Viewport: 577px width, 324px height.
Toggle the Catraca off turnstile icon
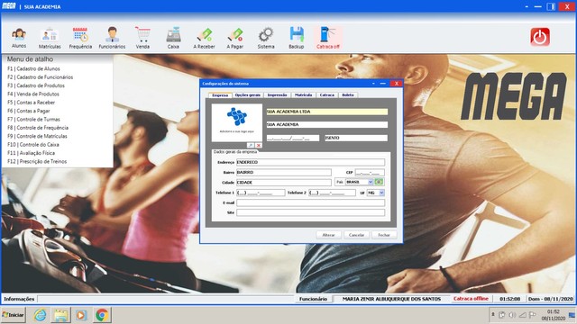tap(328, 38)
